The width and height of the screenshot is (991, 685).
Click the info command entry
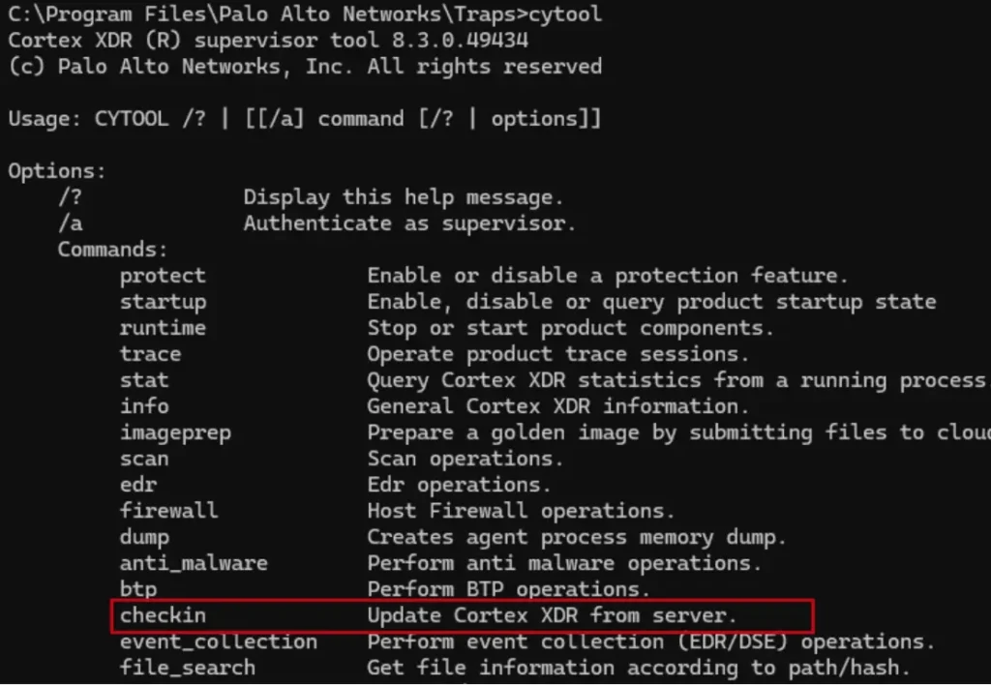[x=144, y=406]
